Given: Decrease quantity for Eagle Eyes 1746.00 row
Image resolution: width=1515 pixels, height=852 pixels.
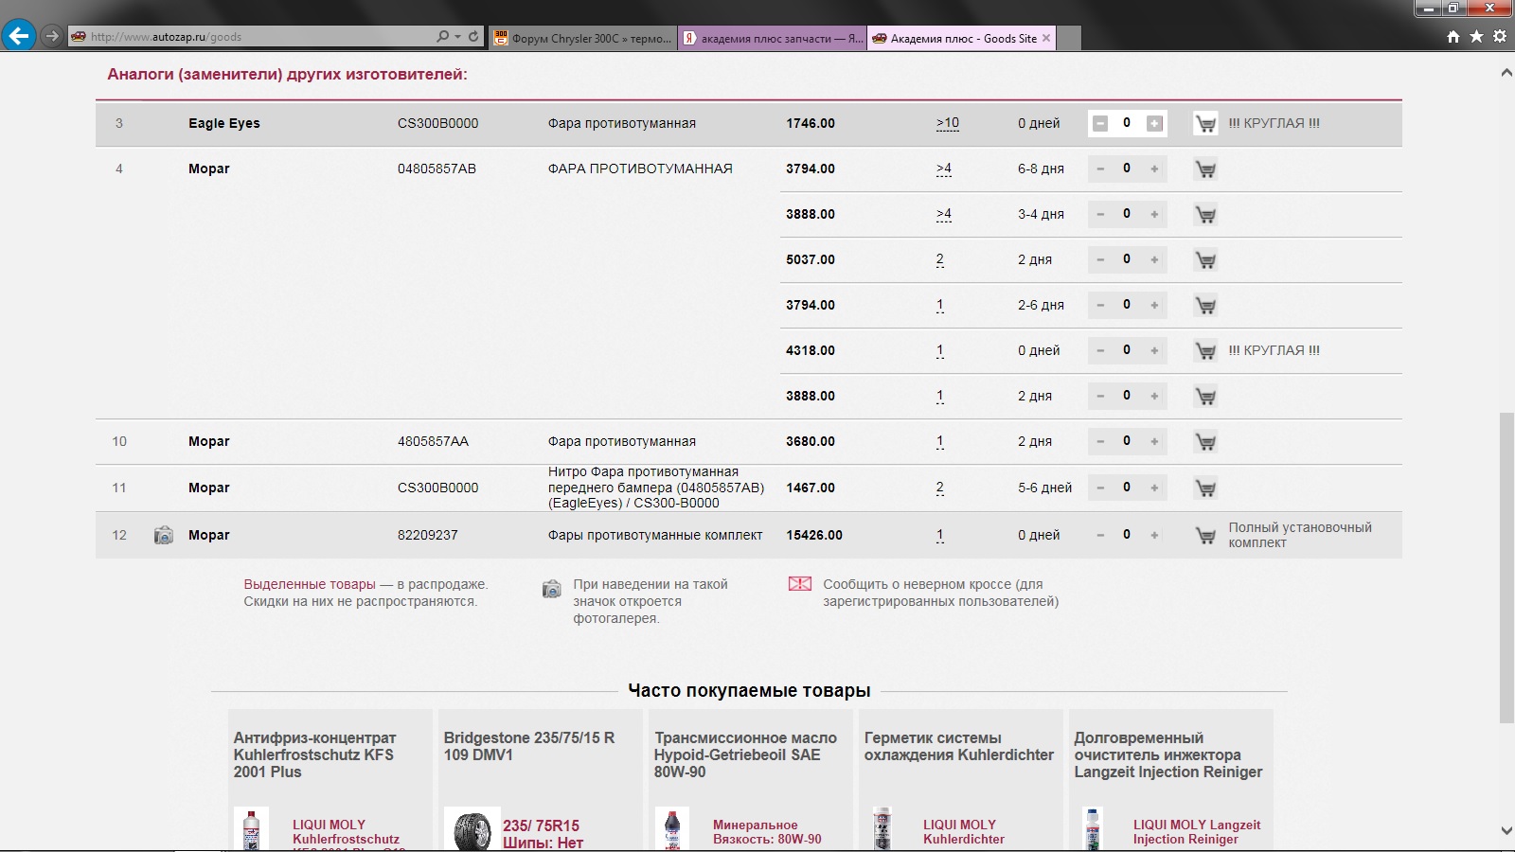Looking at the screenshot, I should [x=1099, y=123].
